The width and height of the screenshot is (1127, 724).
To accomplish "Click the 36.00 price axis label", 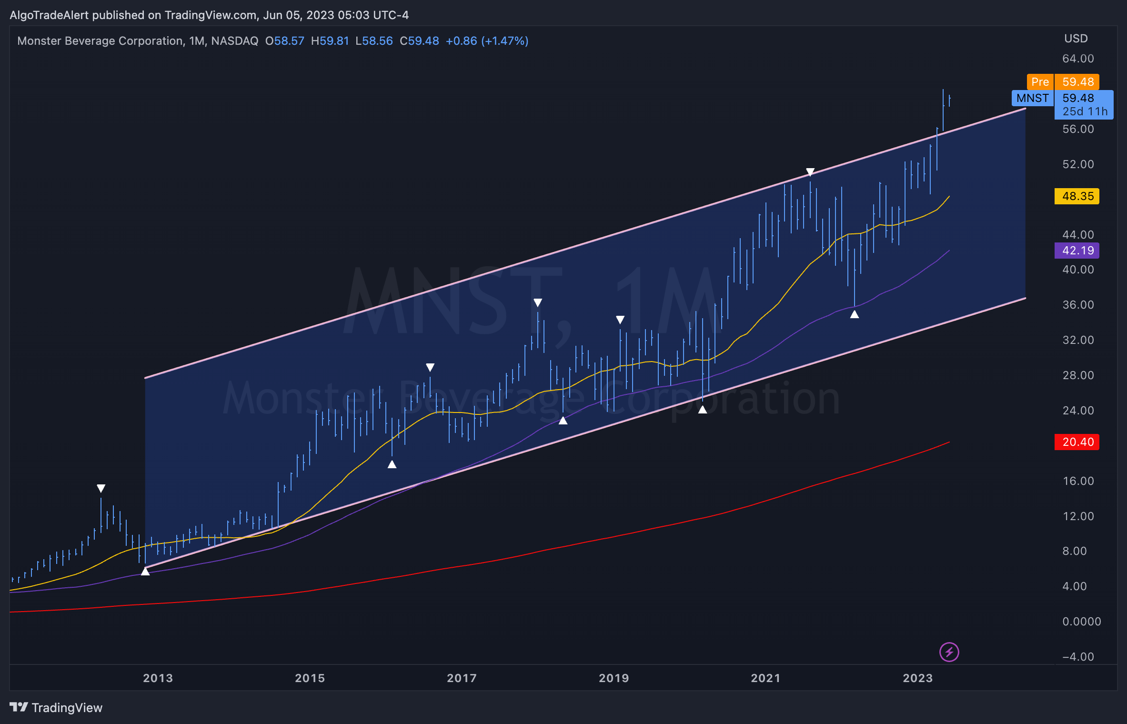I will click(x=1078, y=305).
